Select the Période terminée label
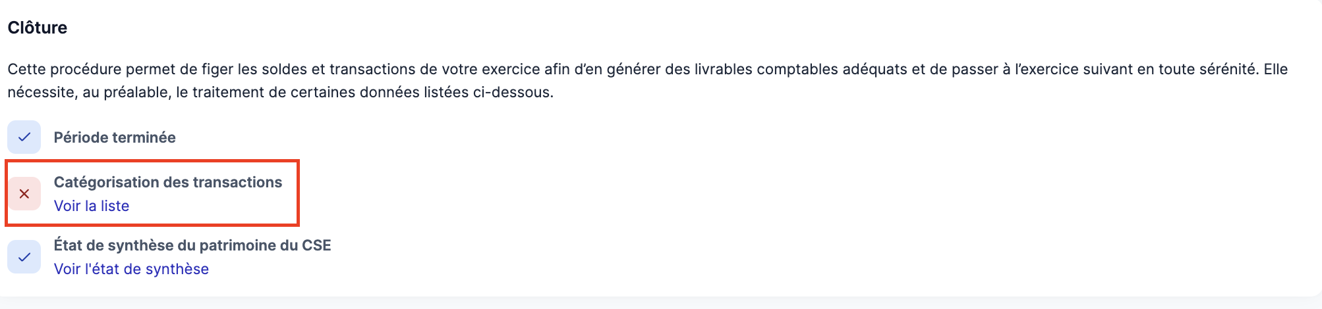The width and height of the screenshot is (1322, 309). click(115, 137)
